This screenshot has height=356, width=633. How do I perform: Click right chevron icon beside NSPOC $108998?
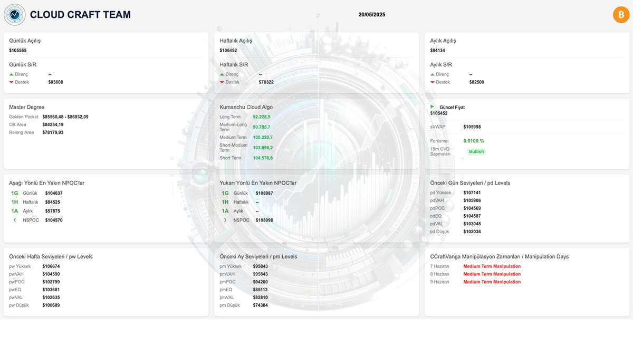(225, 220)
